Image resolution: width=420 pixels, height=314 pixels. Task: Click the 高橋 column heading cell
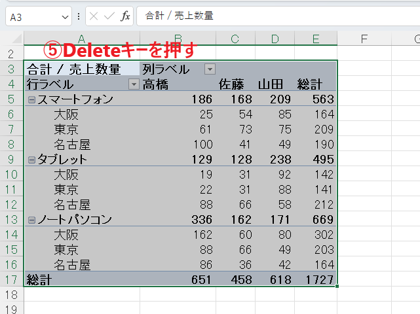[155, 84]
